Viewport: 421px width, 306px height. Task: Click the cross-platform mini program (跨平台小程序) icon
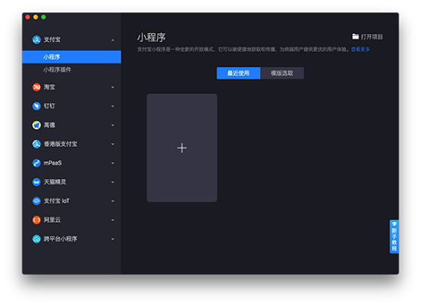pyautogui.click(x=36, y=239)
